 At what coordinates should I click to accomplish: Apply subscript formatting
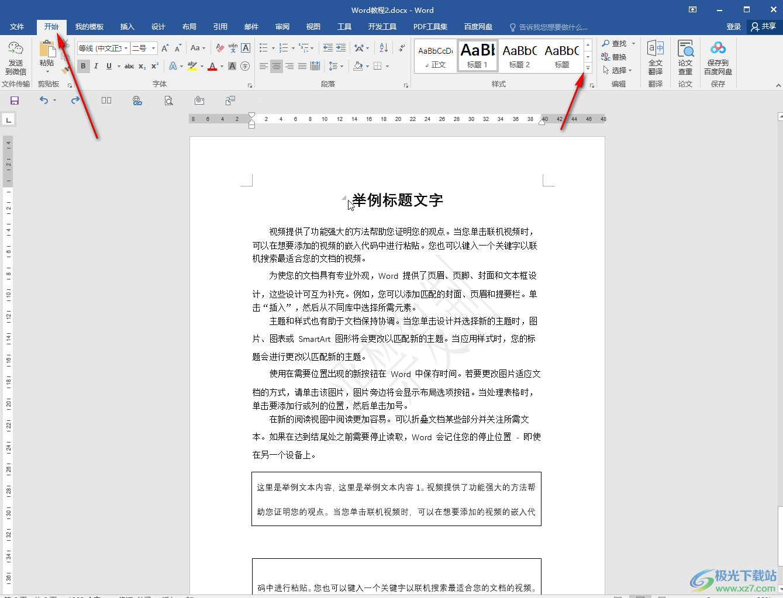point(142,66)
